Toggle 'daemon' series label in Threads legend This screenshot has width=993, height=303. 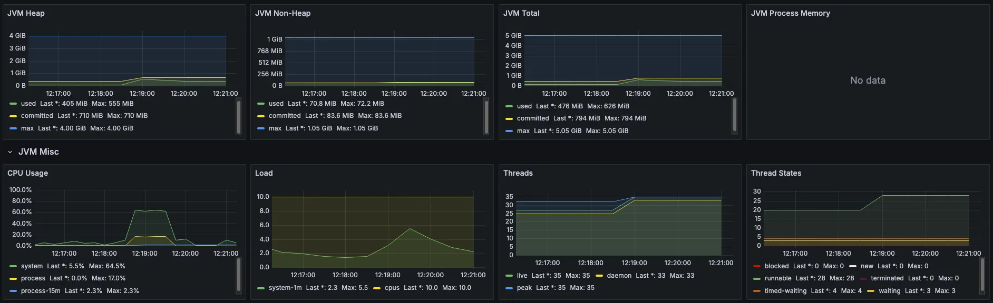(x=619, y=276)
